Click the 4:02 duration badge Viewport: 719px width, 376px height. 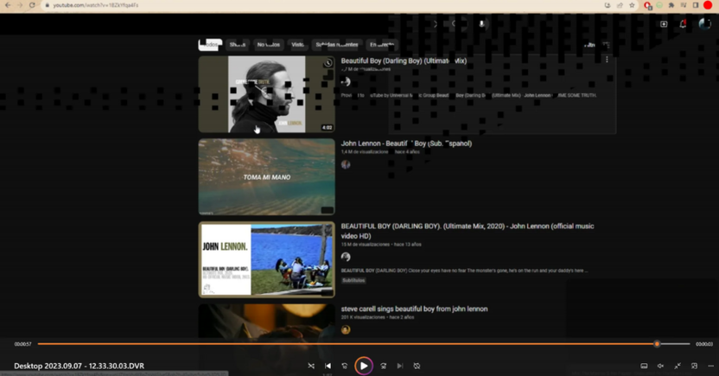coord(327,127)
